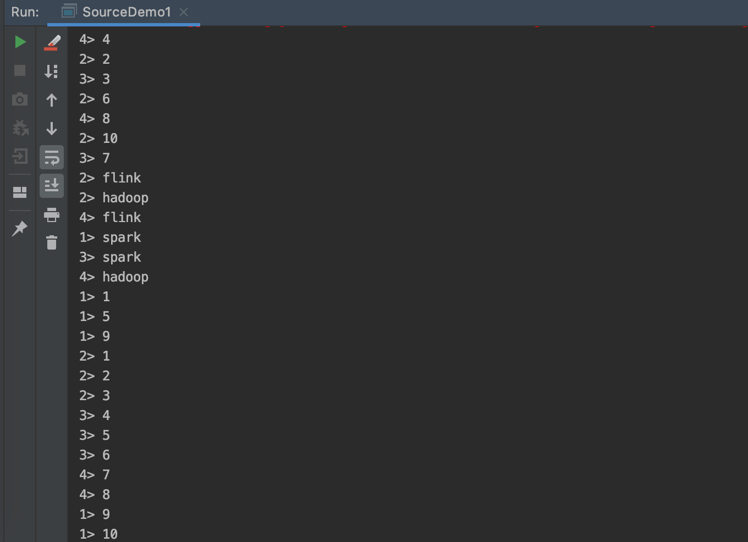Toggle Scroll to End of output

tap(52, 186)
